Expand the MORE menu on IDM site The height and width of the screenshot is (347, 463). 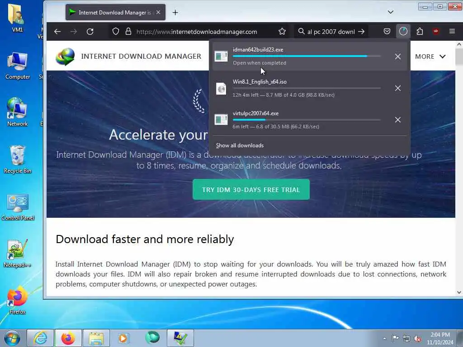[x=430, y=56]
